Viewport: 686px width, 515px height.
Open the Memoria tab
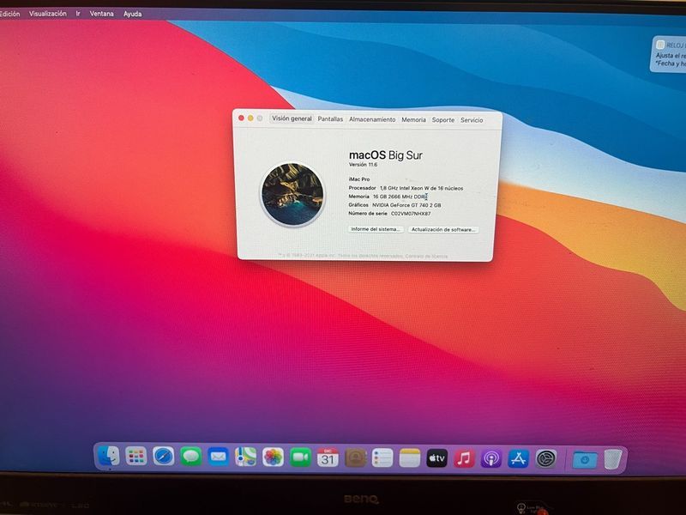(x=413, y=119)
